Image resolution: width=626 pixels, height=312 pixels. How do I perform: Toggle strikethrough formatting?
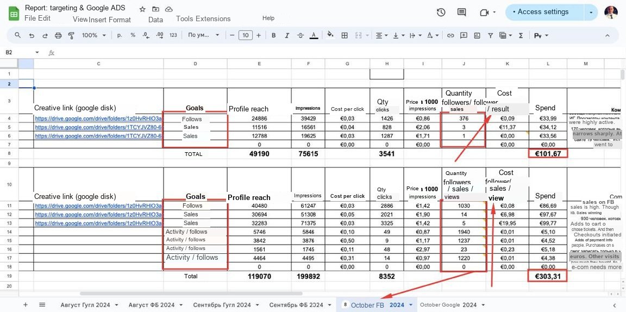pyautogui.click(x=301, y=35)
